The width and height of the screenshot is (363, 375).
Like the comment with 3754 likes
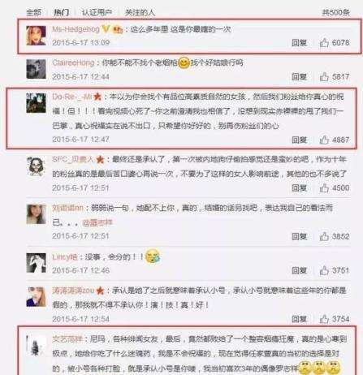tap(324, 319)
